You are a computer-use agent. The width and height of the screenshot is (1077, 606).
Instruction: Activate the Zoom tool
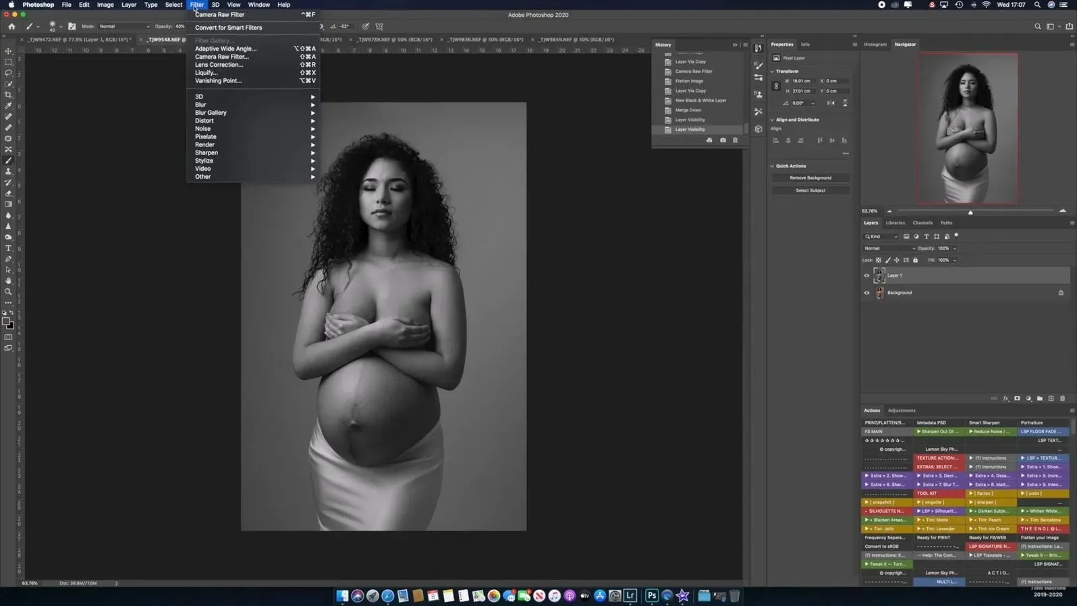[9, 292]
